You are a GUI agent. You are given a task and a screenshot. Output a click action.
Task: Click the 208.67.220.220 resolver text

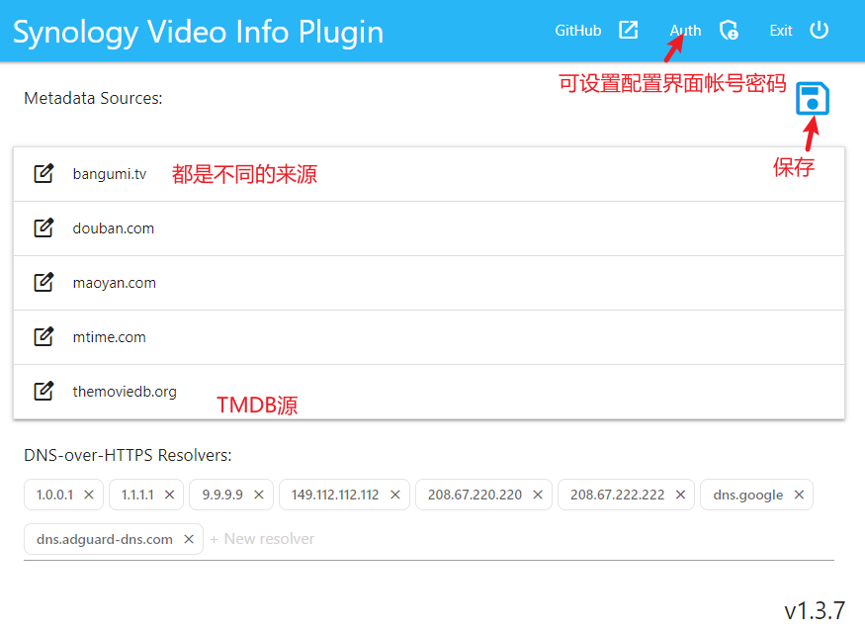coord(475,495)
